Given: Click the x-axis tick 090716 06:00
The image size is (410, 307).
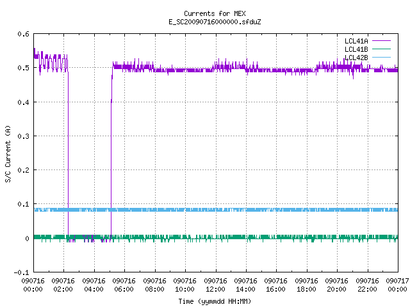Looking at the screenshot, I should (x=124, y=285).
